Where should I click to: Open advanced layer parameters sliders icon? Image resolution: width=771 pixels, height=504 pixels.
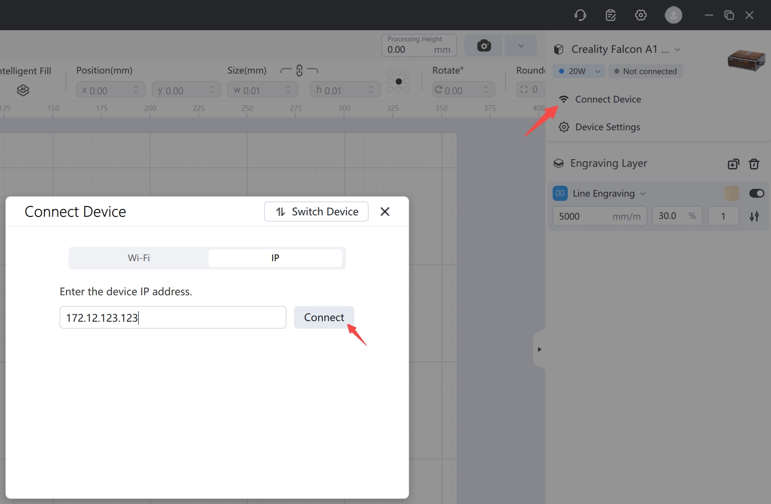point(754,217)
